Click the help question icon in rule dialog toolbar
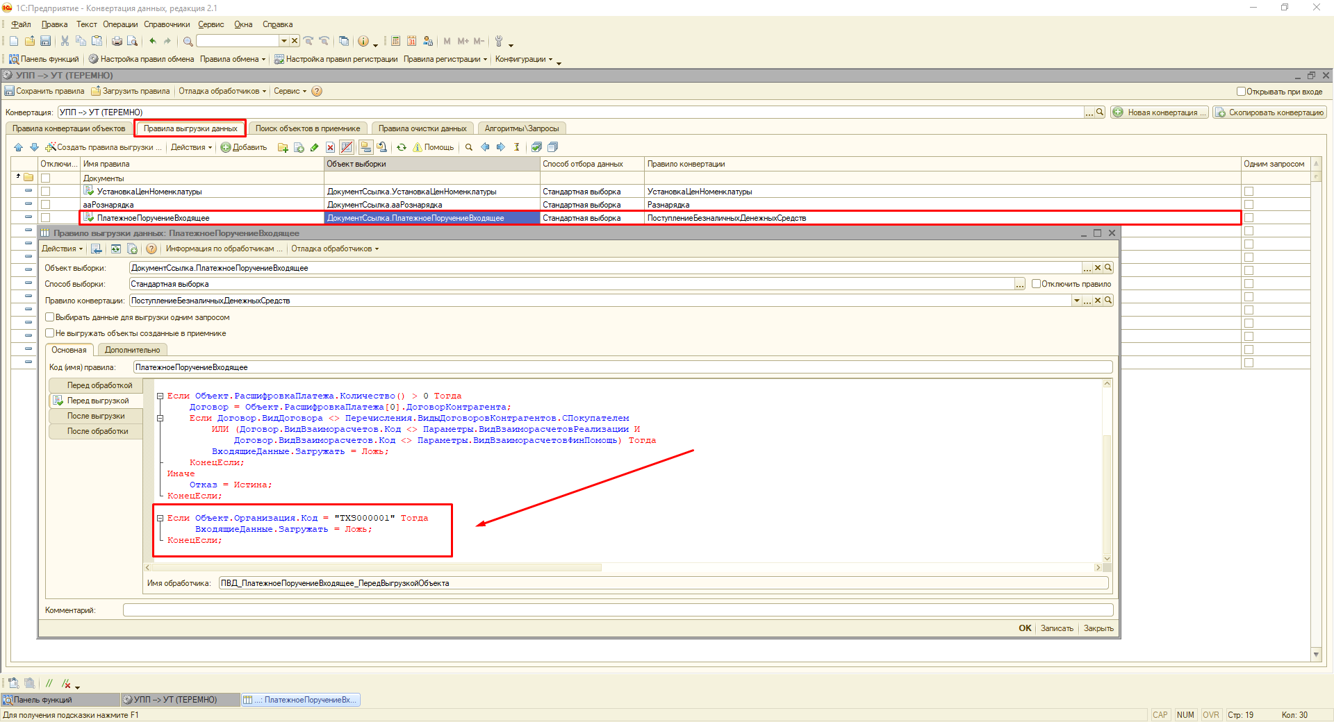 pyautogui.click(x=151, y=249)
